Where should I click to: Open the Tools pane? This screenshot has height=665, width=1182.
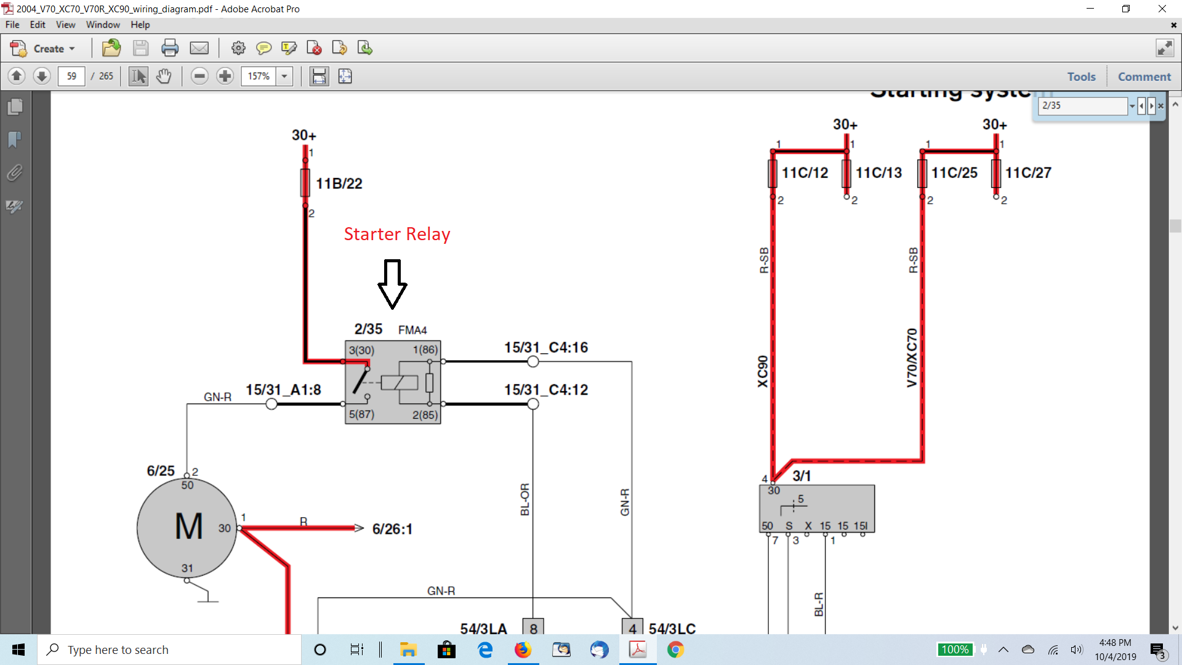click(1081, 76)
